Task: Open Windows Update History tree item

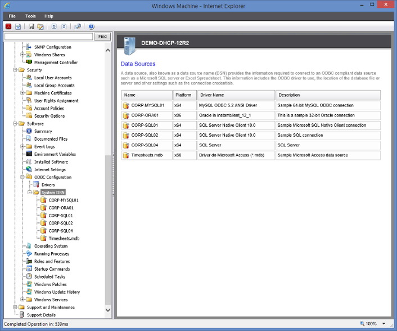Action: click(x=57, y=292)
